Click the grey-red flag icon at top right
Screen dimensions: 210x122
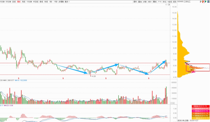[x=201, y=2]
